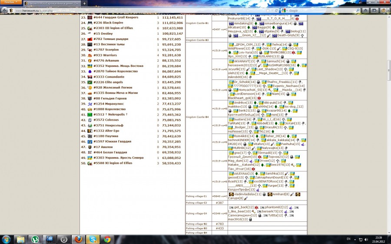Open the #1787 Scorpion clan page

106,50
